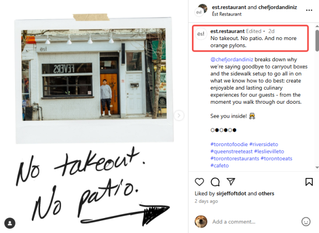Open comments with the speech bubble icon
Screen dimensions: 319x233
[215, 182]
